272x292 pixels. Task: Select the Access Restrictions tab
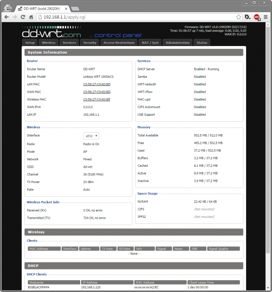119,42
